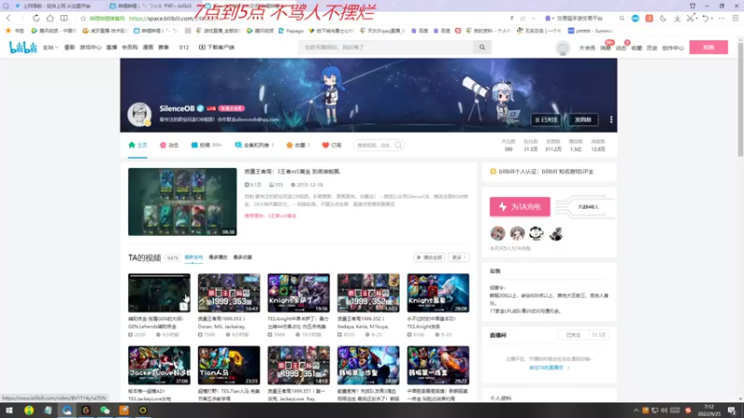Open the featured video thumbnail 3王者vs5黄金
The height and width of the screenshot is (418, 744).
182,202
